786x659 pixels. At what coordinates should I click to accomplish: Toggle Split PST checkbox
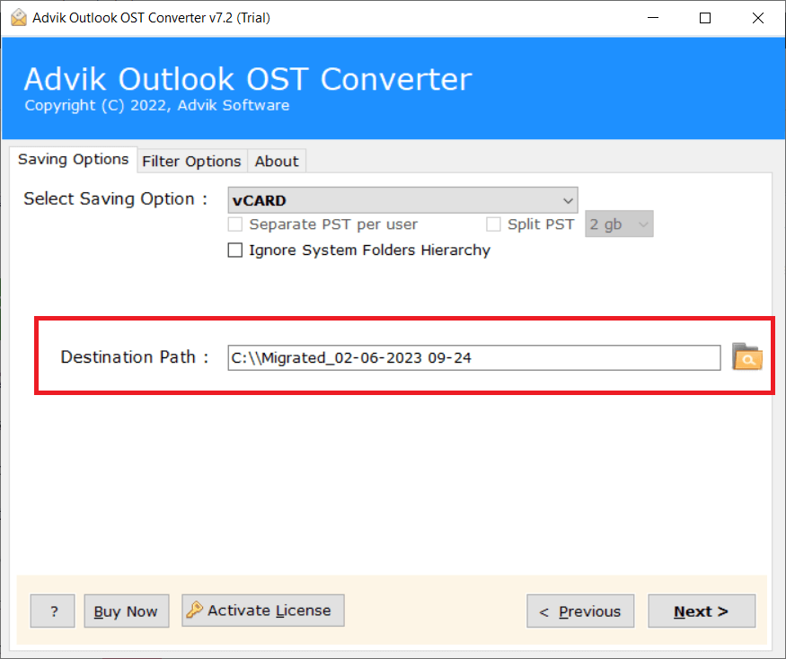(x=493, y=224)
